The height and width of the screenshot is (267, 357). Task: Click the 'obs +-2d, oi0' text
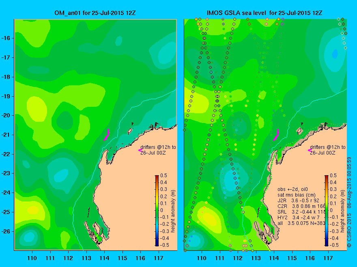(x=293, y=189)
